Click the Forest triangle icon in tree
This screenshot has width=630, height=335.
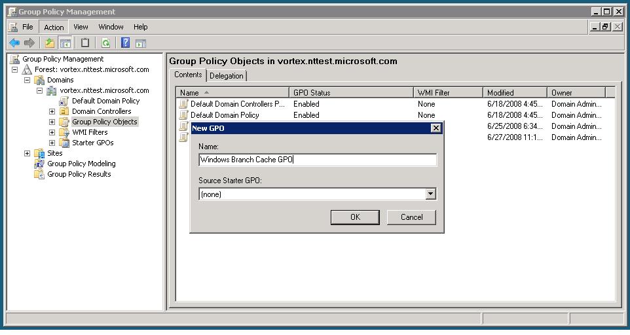click(x=27, y=69)
